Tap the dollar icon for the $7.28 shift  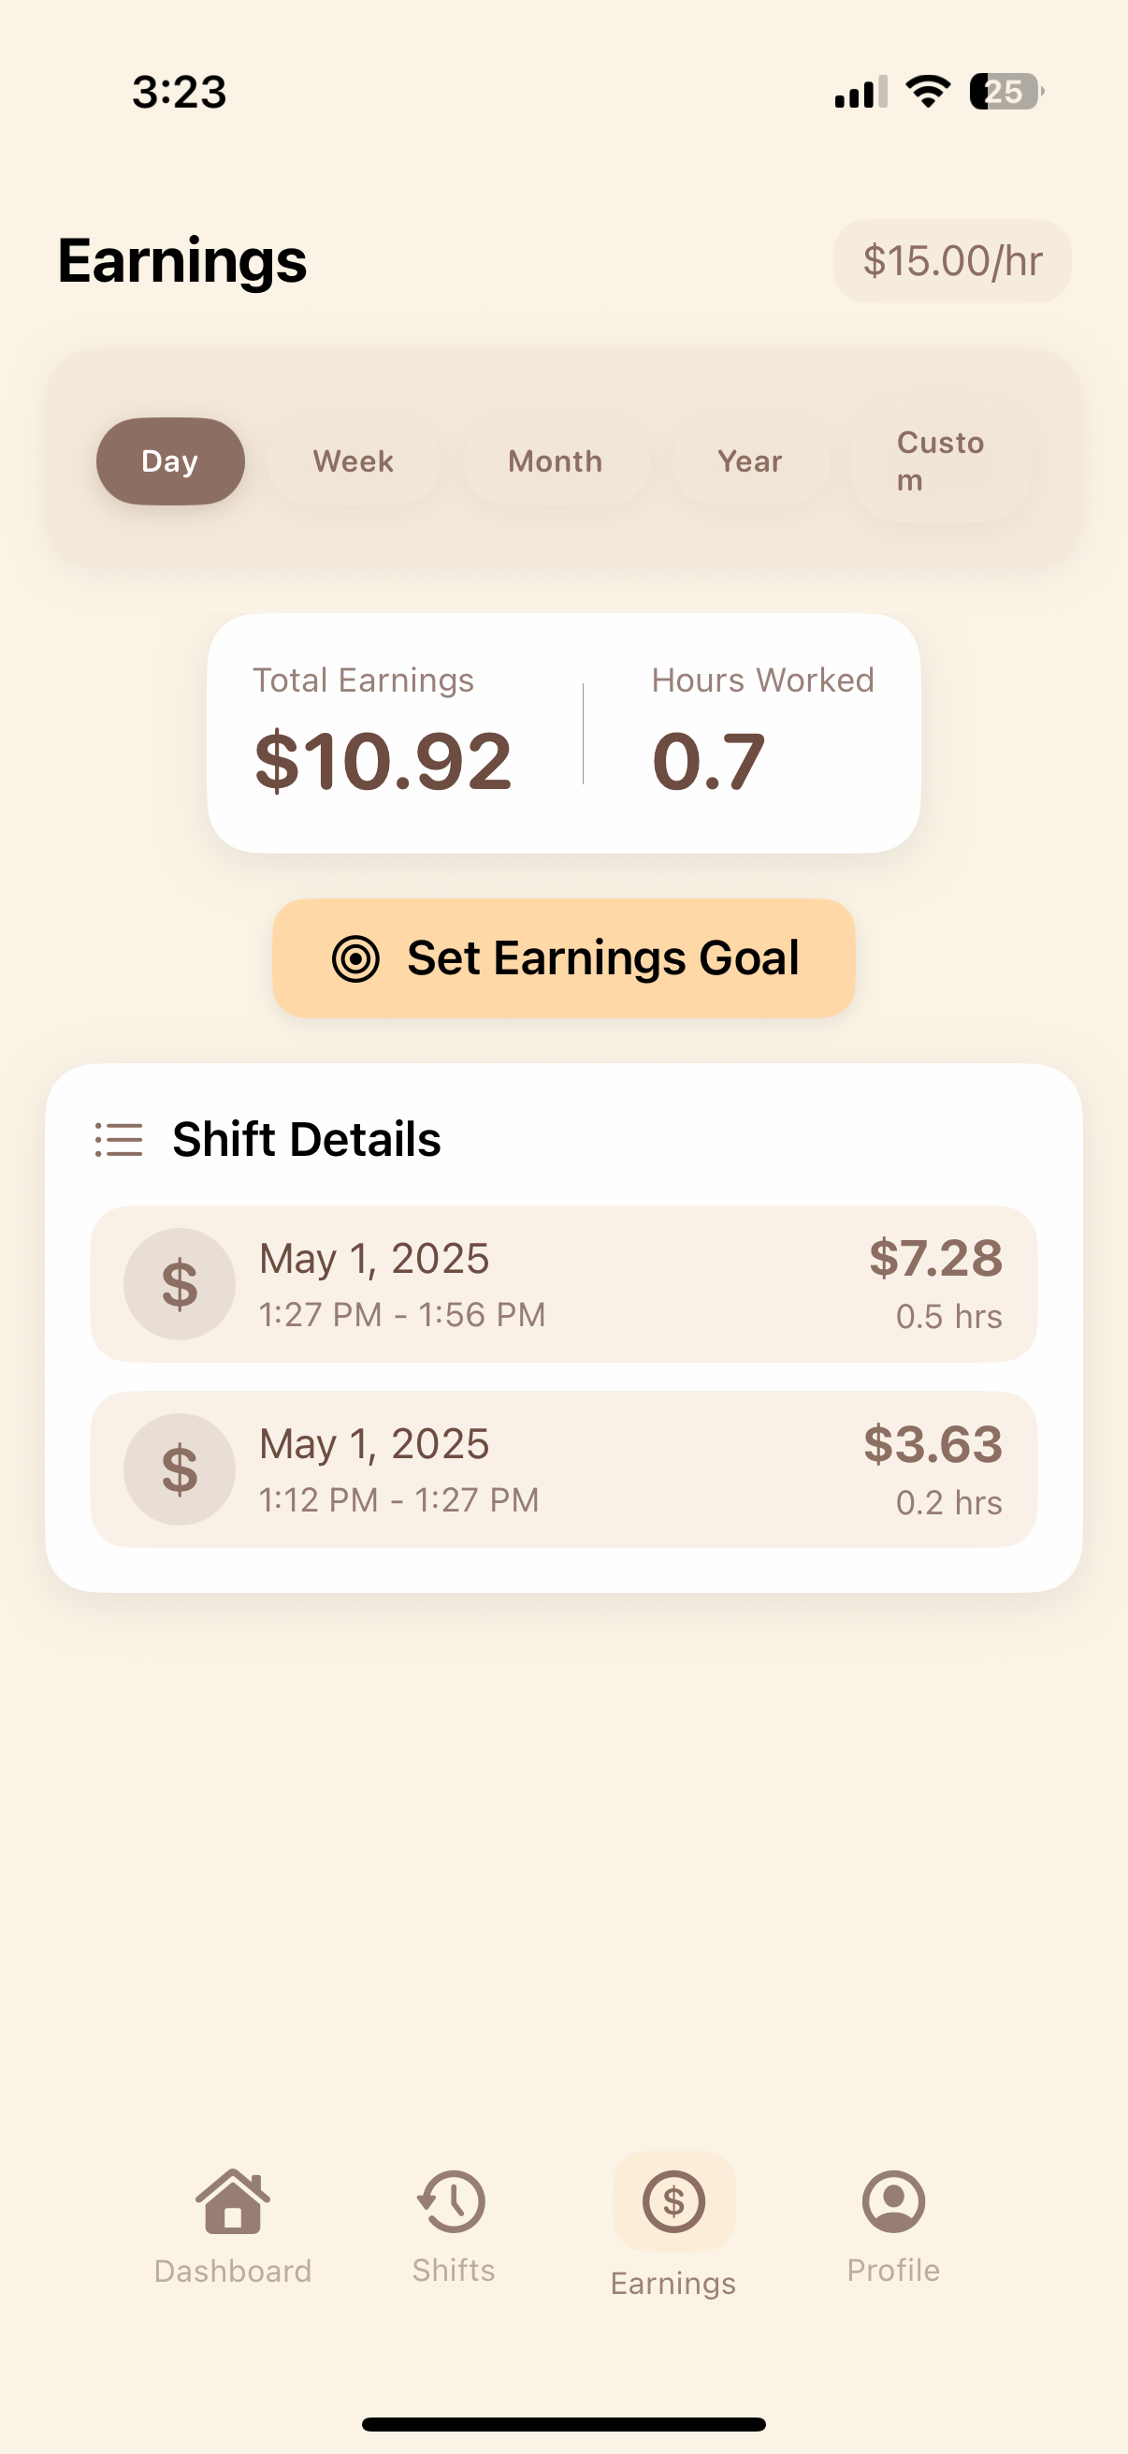point(179,1283)
